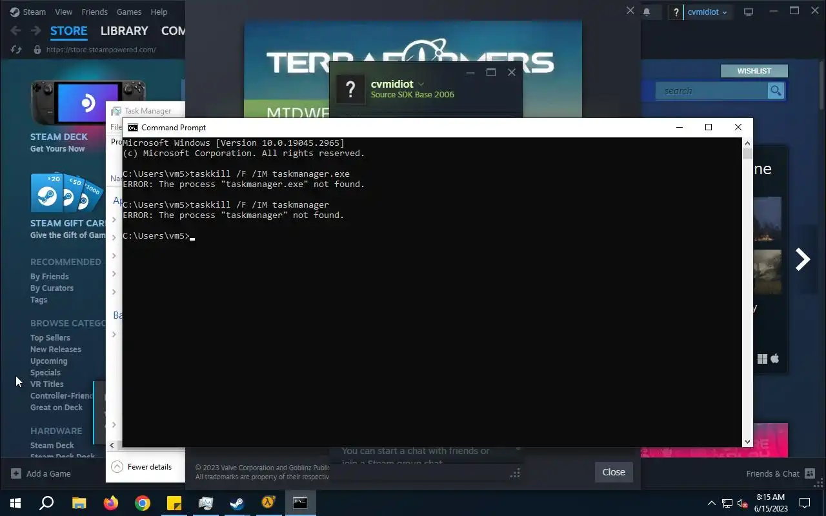Switch to Task Manager taskbar icon
The width and height of the screenshot is (826, 516).
pyautogui.click(x=206, y=503)
